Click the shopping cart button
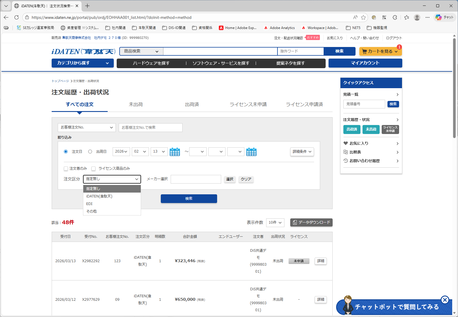458x317 pixels. click(380, 51)
